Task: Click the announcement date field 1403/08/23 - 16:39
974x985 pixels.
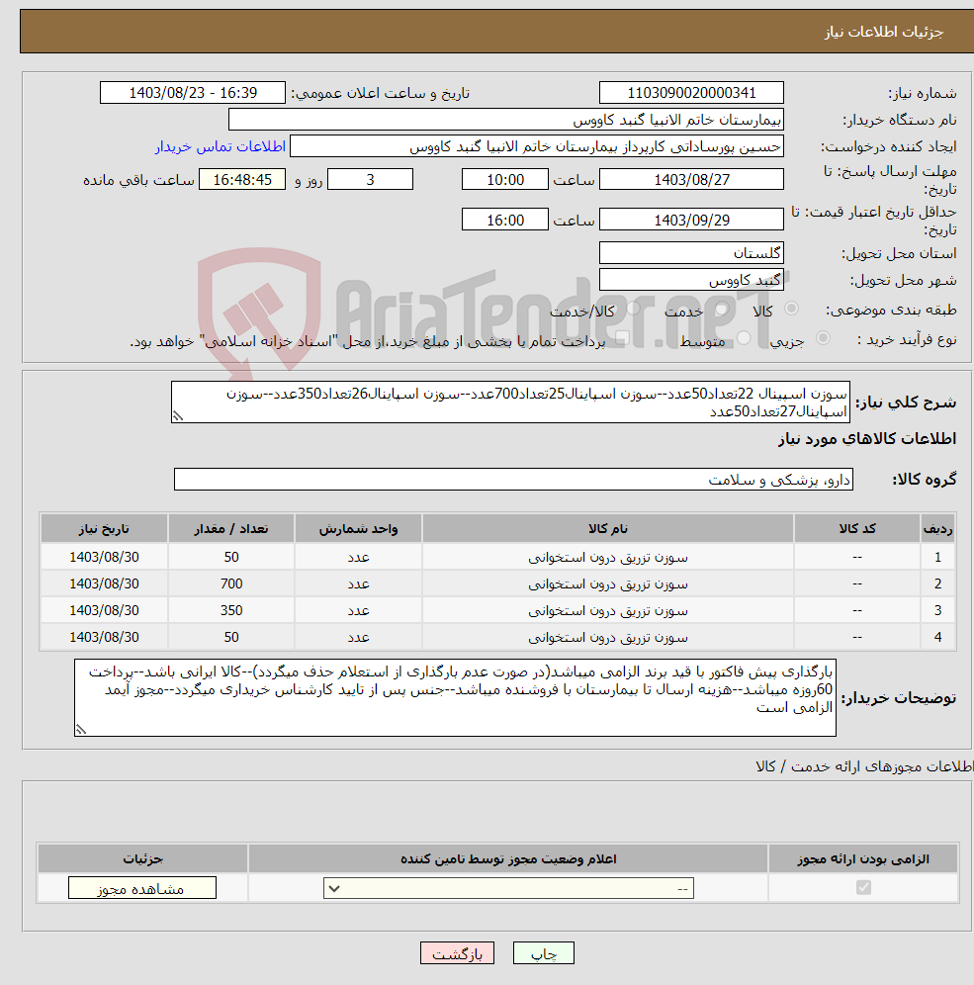Action: tap(193, 92)
